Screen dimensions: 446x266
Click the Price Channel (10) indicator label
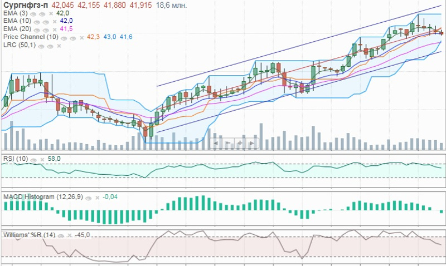click(31, 37)
